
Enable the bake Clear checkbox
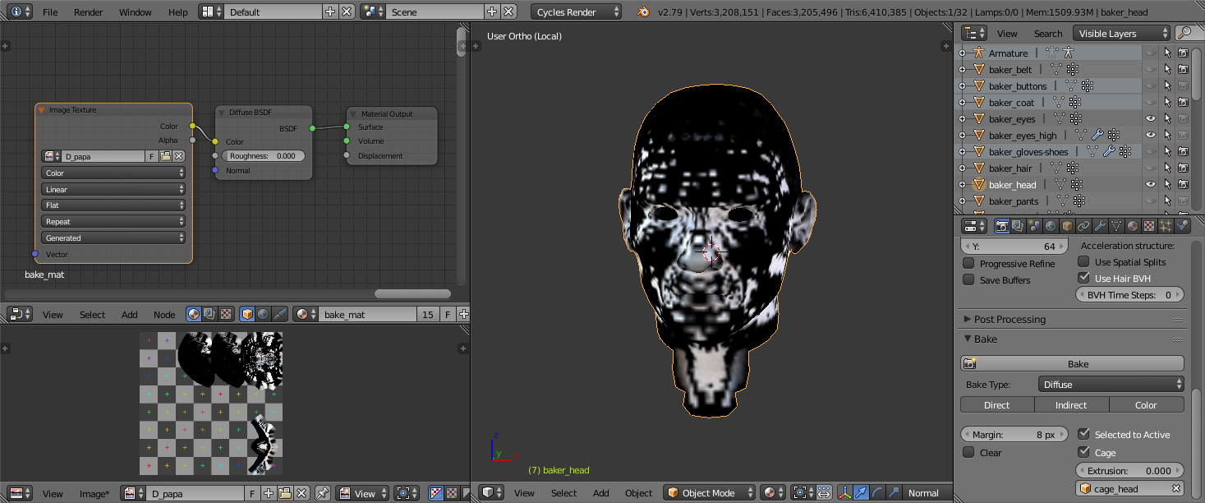pos(968,452)
